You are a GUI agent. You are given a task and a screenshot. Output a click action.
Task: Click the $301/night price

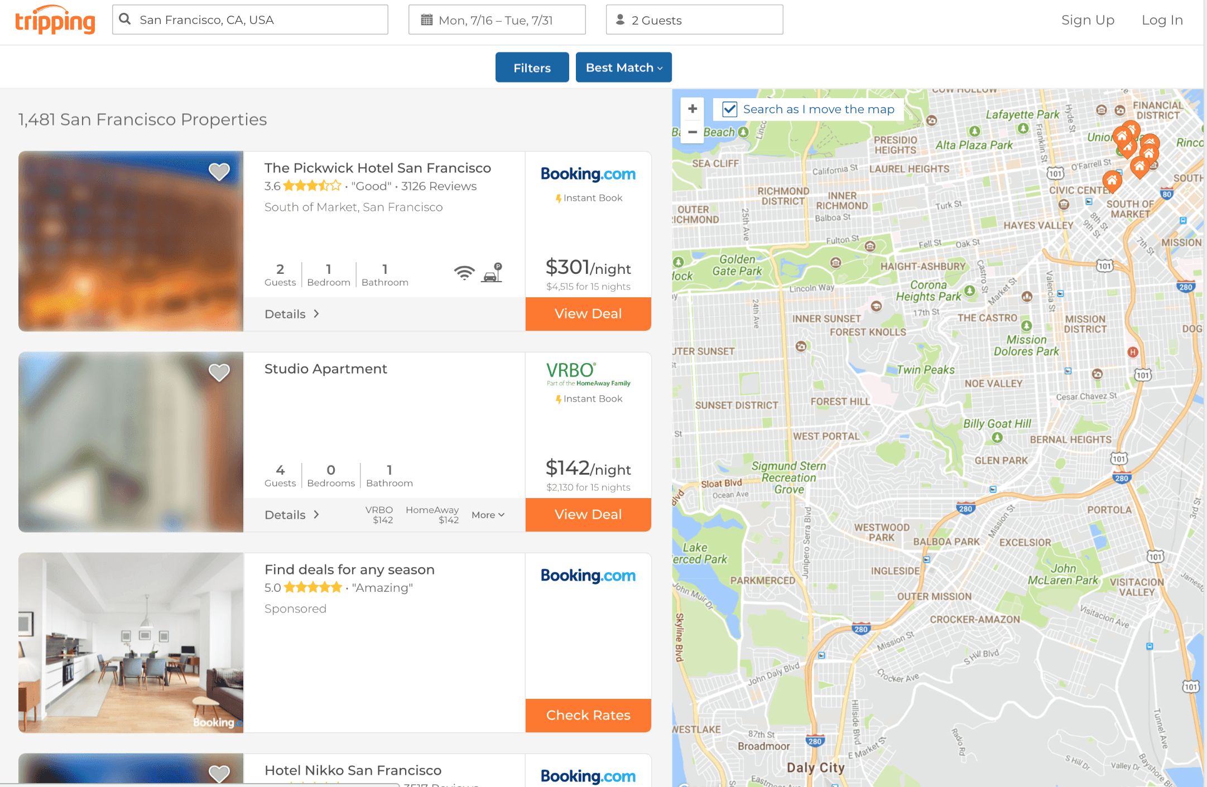(x=588, y=268)
